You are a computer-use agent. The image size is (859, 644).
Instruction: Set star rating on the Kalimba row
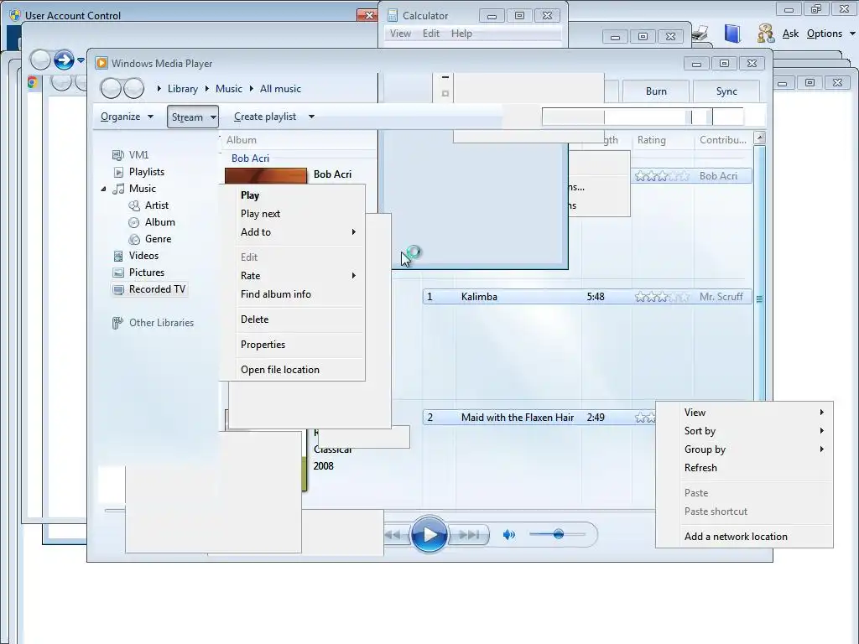tap(662, 297)
